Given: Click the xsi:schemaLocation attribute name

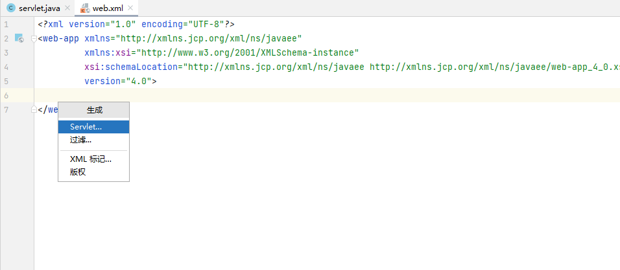Looking at the screenshot, I should coord(132,67).
